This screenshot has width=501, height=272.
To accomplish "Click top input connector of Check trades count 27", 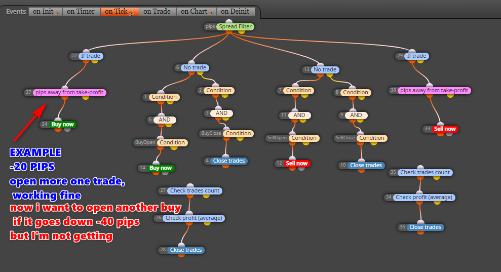I will pos(190,186).
